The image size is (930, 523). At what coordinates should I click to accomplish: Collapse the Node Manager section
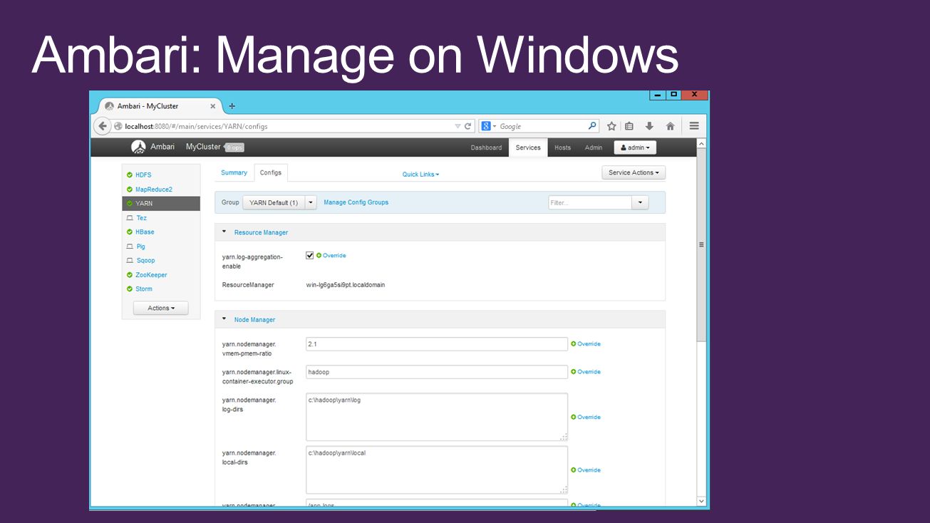tap(224, 319)
